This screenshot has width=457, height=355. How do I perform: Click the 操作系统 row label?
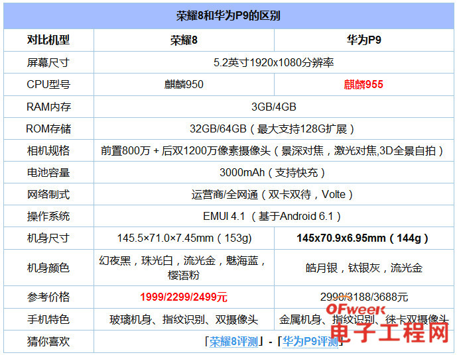pyautogui.click(x=48, y=216)
